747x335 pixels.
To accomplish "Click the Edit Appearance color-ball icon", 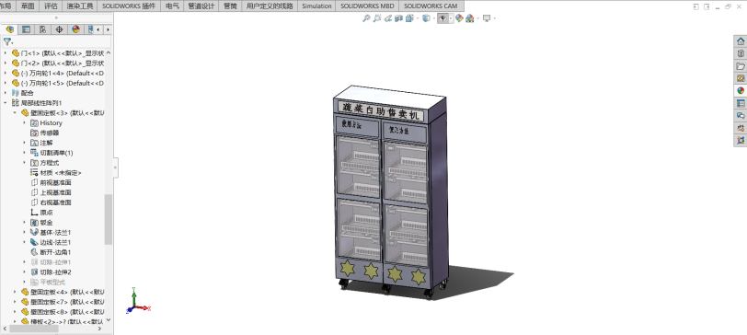I will (x=459, y=18).
